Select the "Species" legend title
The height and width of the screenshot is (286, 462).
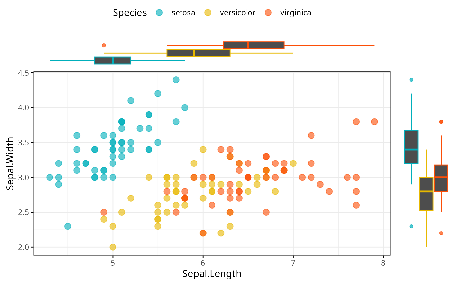tap(130, 13)
